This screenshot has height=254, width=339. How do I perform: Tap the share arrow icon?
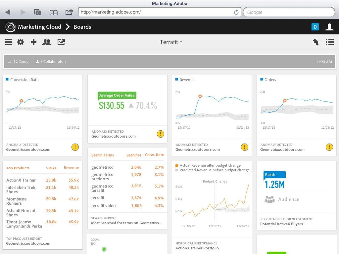pyautogui.click(x=69, y=12)
